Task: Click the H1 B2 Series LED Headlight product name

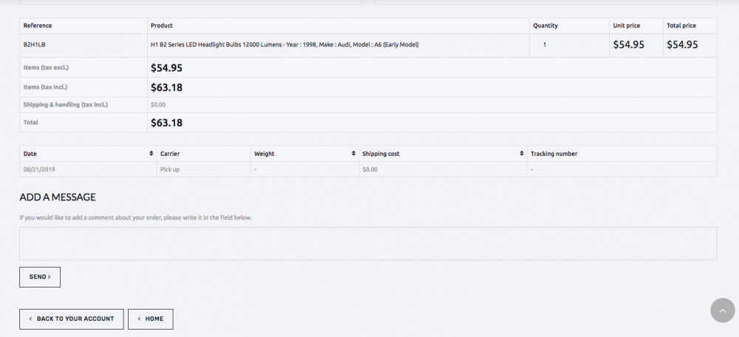Action: tap(285, 45)
